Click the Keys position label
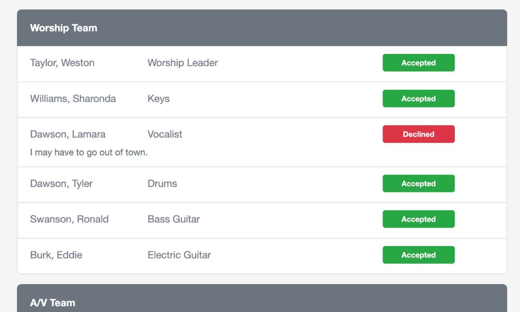520x312 pixels. point(159,98)
